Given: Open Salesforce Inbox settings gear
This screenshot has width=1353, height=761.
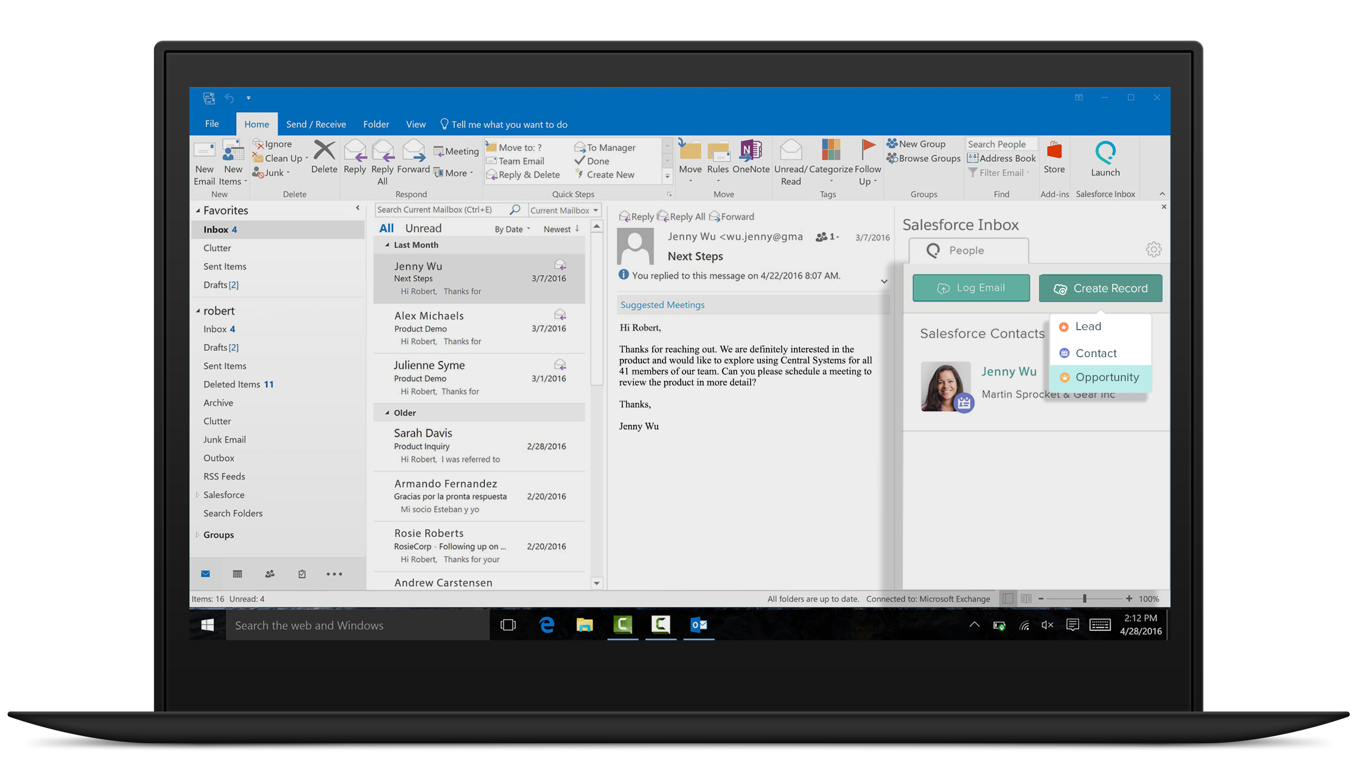Looking at the screenshot, I should tap(1153, 250).
